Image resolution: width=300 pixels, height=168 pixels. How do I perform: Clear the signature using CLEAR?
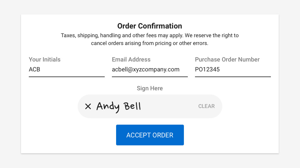[206, 106]
